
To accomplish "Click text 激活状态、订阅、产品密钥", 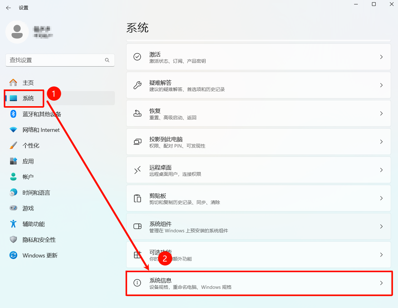I will coord(178,61).
